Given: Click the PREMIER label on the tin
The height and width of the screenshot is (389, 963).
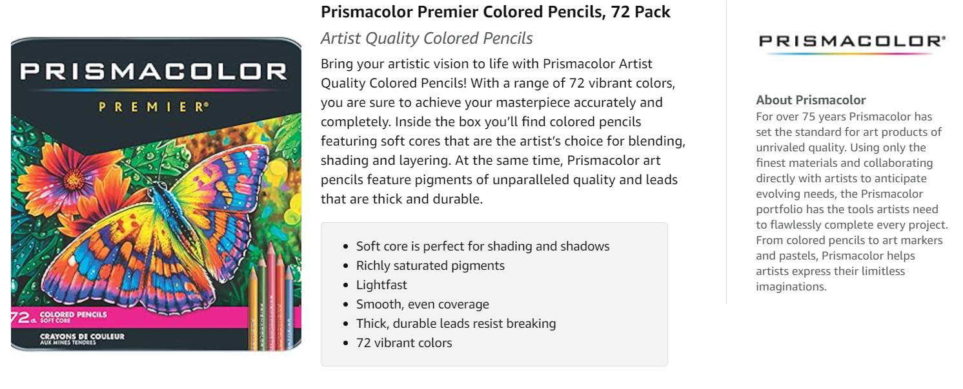Looking at the screenshot, I should click(154, 107).
